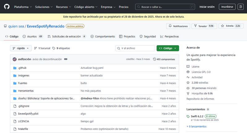The height and width of the screenshot is (133, 247).
Task: Click the Notificaciones bell button
Action: click(x=178, y=26)
